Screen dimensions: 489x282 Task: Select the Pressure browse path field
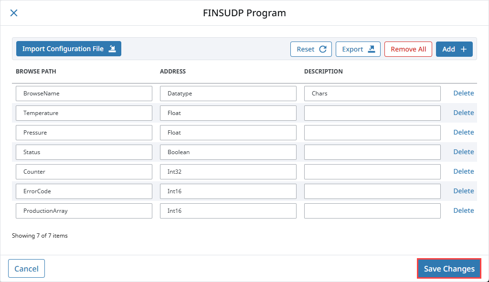coord(84,133)
